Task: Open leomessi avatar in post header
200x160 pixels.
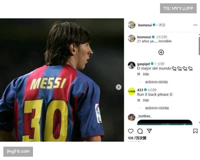Action: click(132, 25)
